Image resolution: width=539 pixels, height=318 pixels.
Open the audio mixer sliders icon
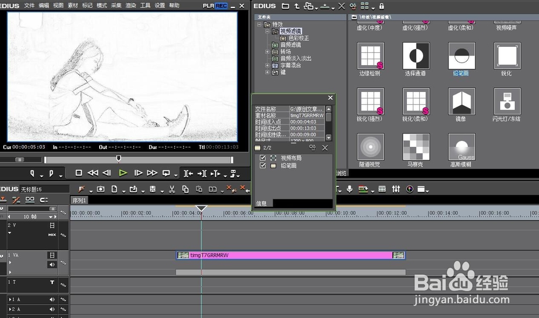tap(396, 189)
